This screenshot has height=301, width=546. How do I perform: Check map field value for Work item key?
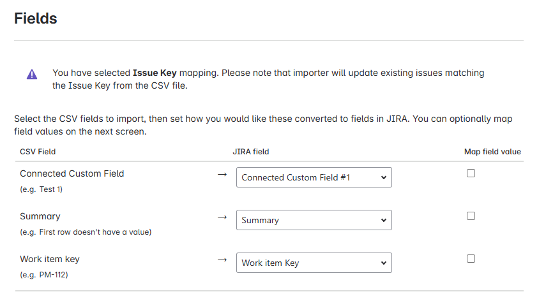(471, 259)
